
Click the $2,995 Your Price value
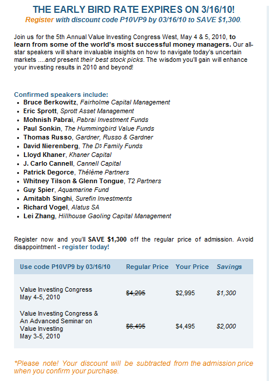[x=185, y=293]
